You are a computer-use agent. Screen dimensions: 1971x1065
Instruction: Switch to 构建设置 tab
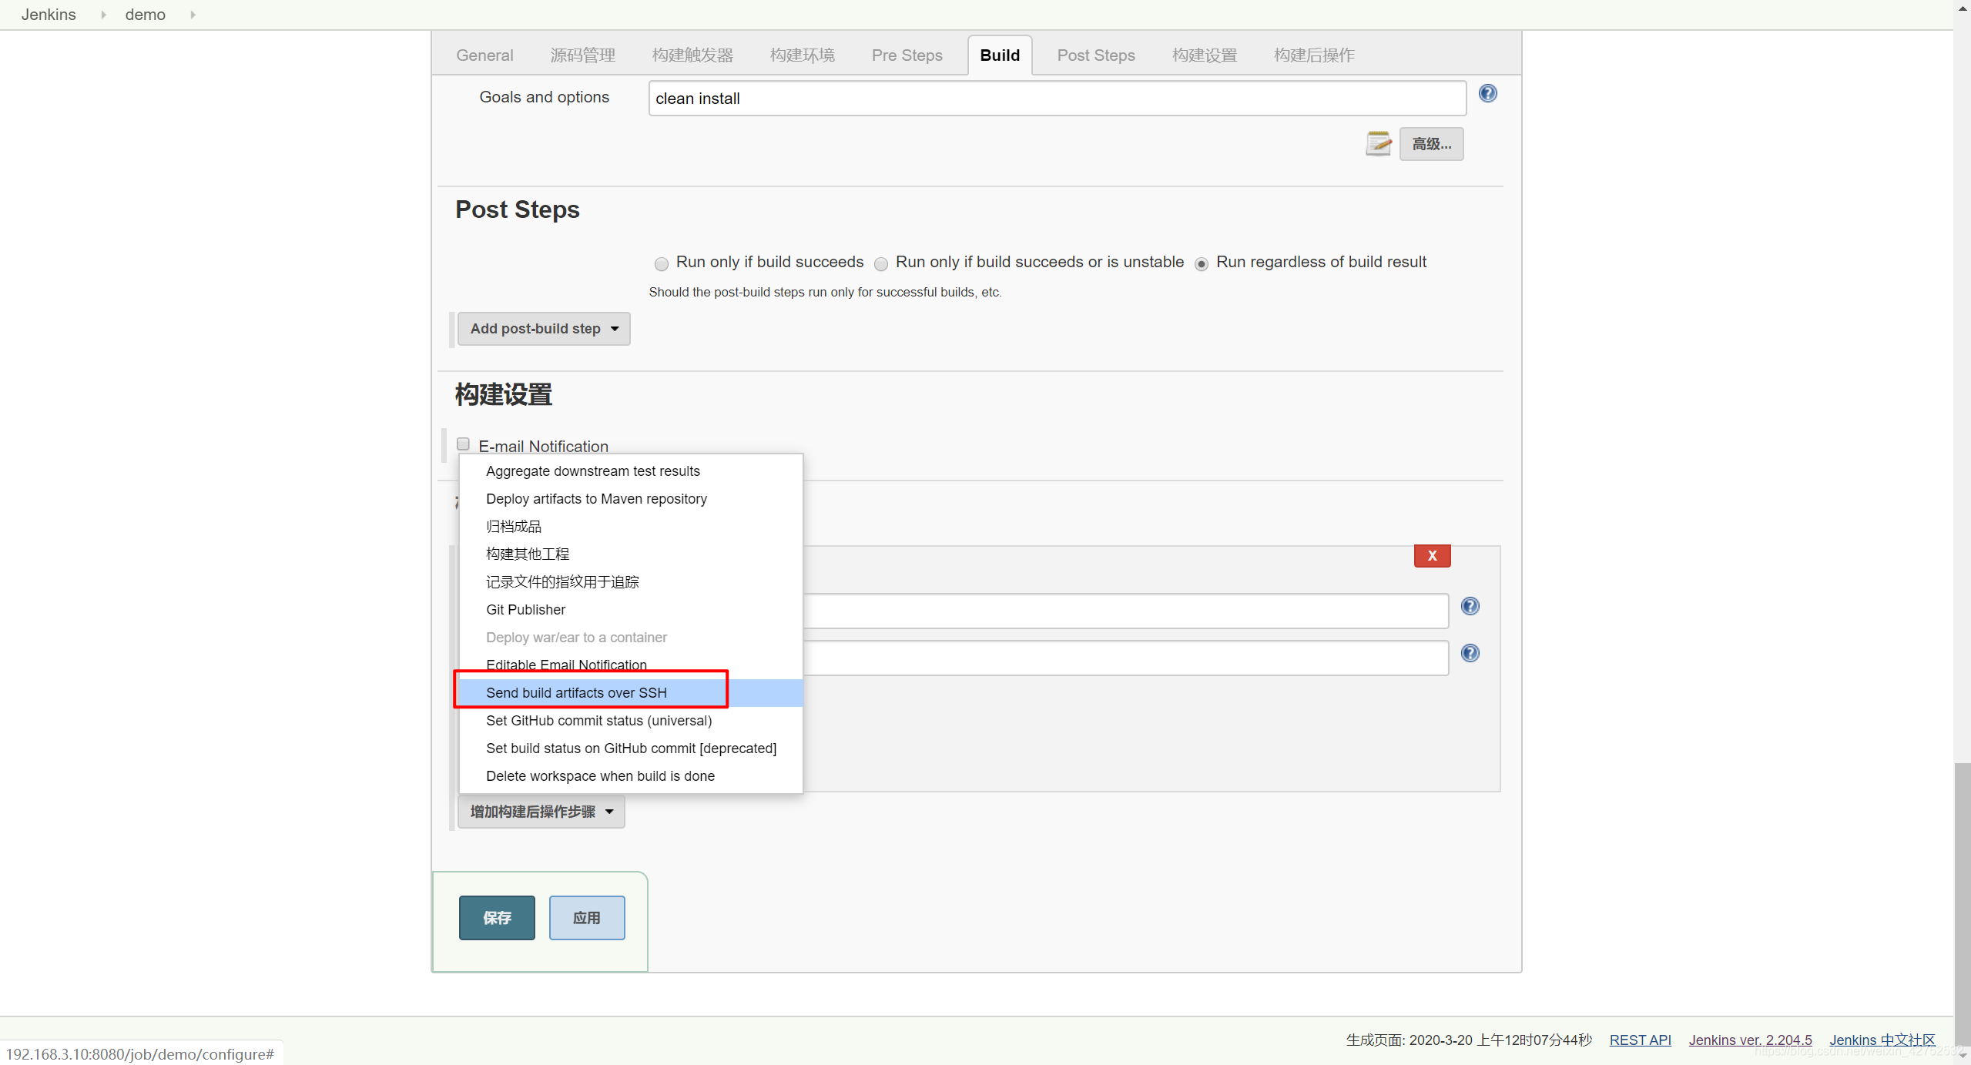tap(1204, 55)
